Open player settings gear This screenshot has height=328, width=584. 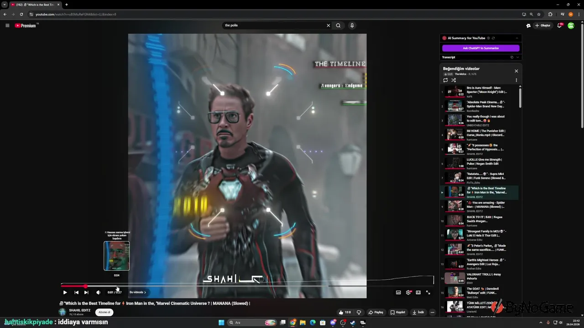pos(408,292)
